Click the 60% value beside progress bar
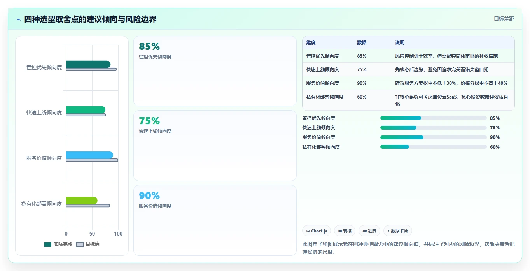Viewport: 530px width, 271px height. tap(495, 147)
